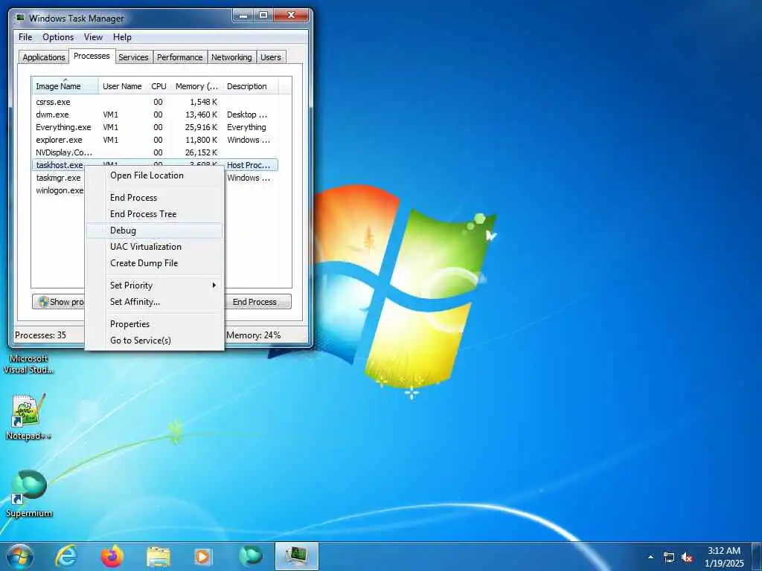
Task: Select the explorer.exe process row
Action: [155, 140]
